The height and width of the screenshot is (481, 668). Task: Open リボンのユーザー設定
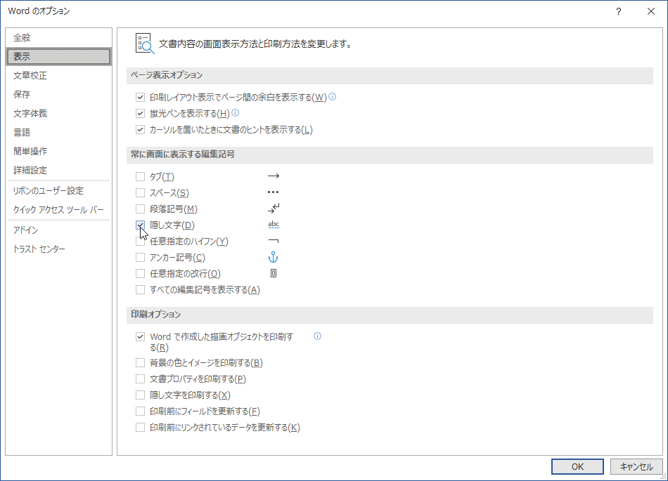(59, 190)
